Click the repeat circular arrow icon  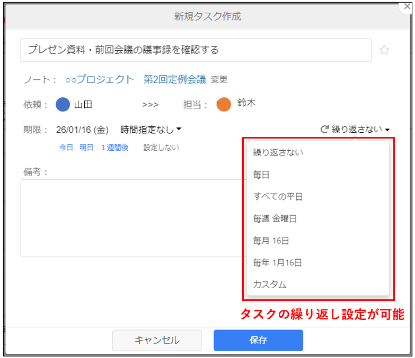coord(324,130)
